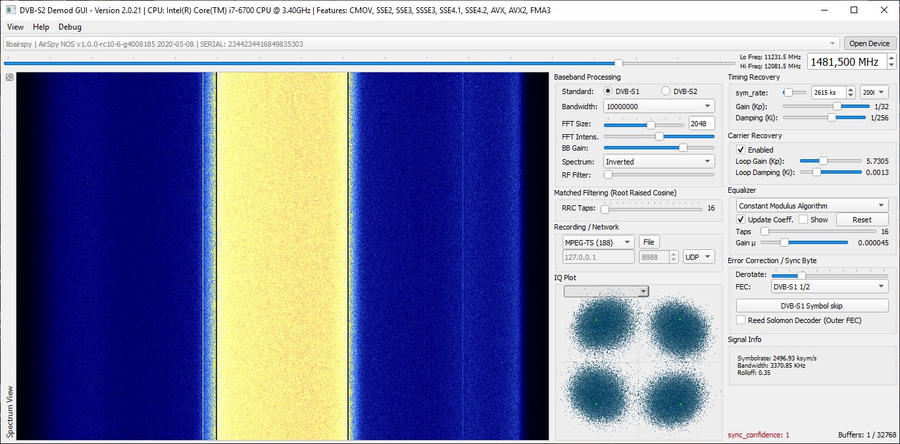Image resolution: width=900 pixels, height=444 pixels.
Task: Open the sym_rate preset dropdown showing 2000
Action: pyautogui.click(x=874, y=93)
